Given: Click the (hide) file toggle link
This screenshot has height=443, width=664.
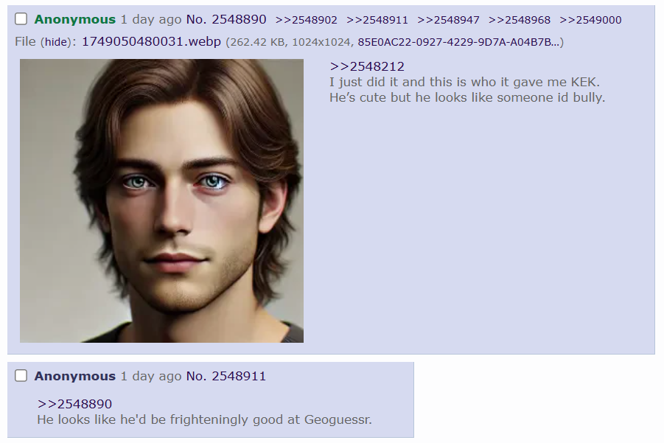Looking at the screenshot, I should (56, 42).
